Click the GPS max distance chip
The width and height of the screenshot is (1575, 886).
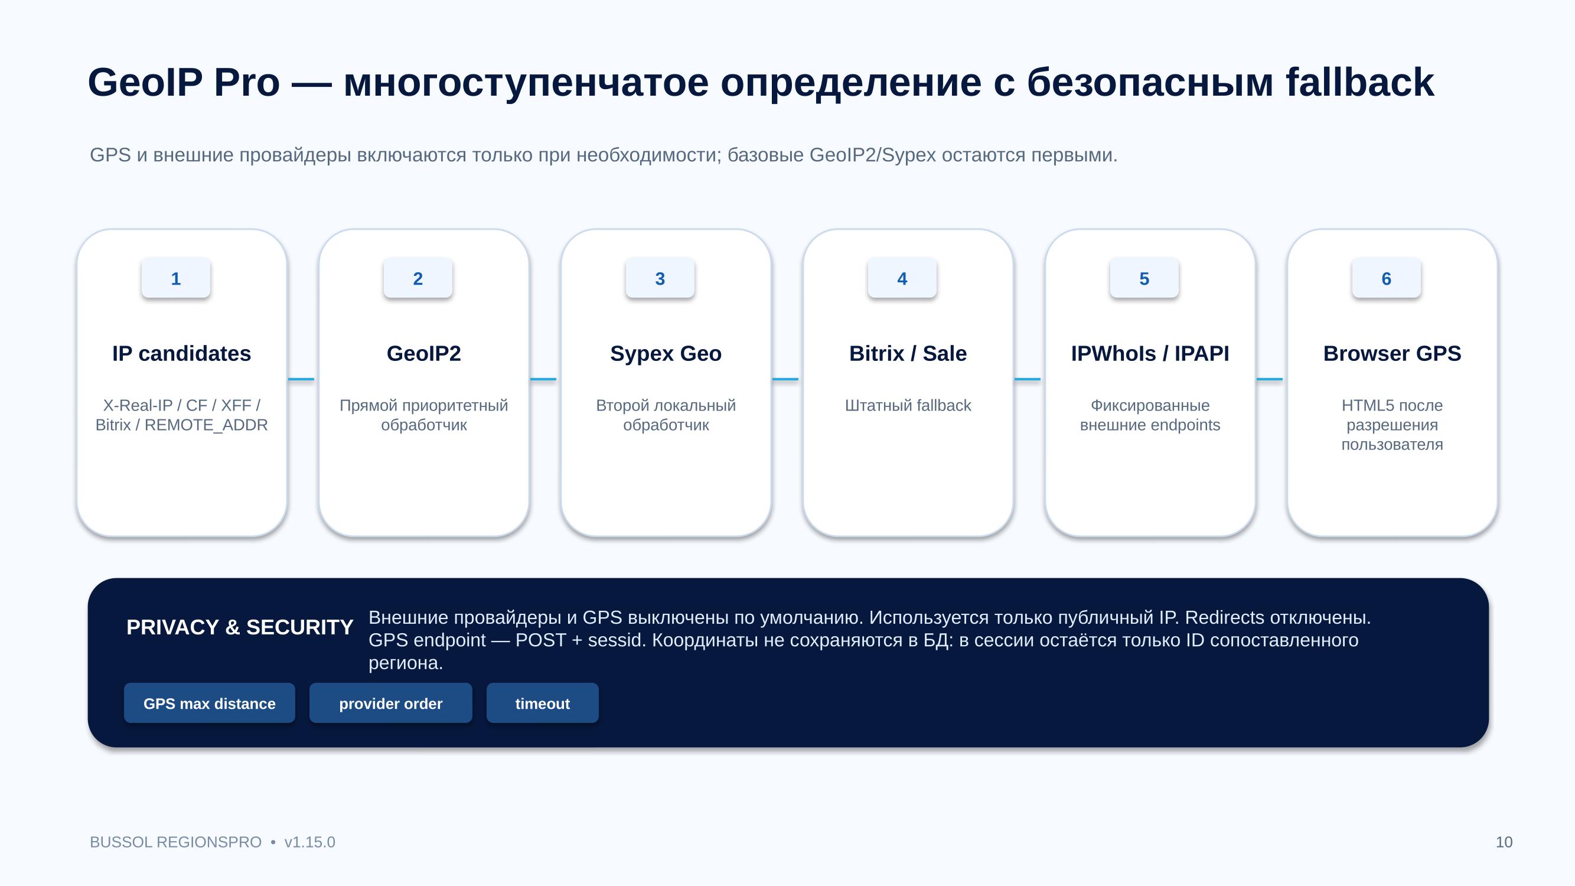[209, 703]
